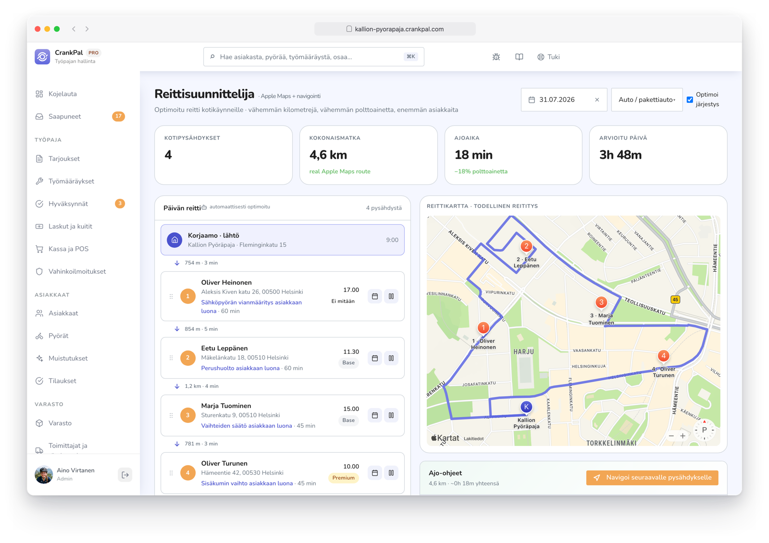
Task: Click the Korjaamo lähtö start card
Action: 283,240
